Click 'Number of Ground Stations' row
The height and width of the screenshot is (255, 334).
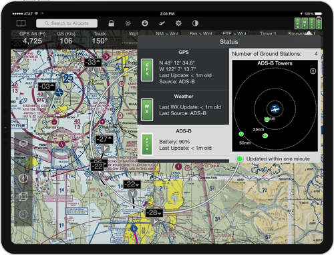pos(275,54)
